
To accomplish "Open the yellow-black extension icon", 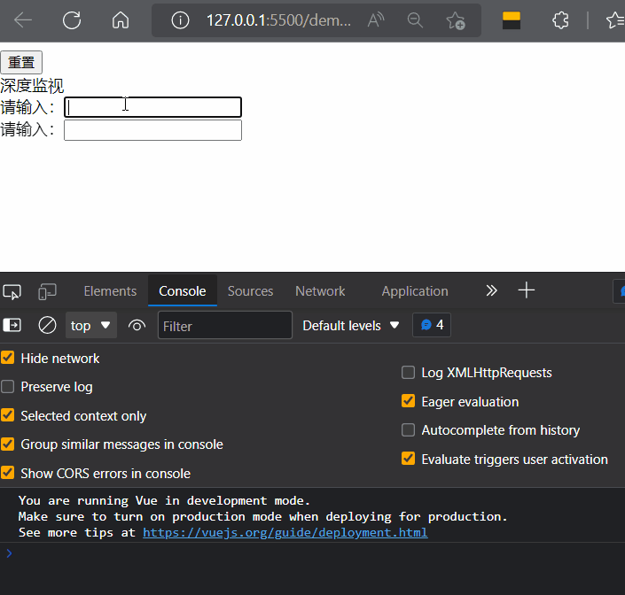I will [512, 20].
